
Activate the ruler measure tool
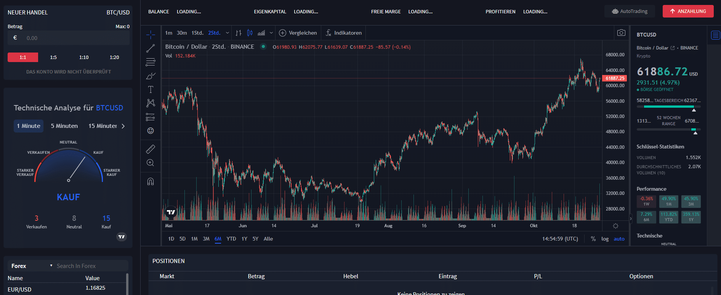point(151,149)
